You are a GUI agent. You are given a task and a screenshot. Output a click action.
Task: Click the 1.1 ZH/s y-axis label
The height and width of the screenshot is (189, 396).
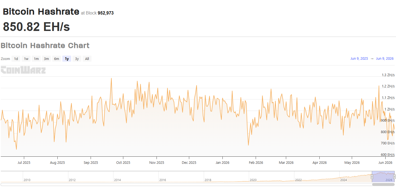tap(388, 98)
